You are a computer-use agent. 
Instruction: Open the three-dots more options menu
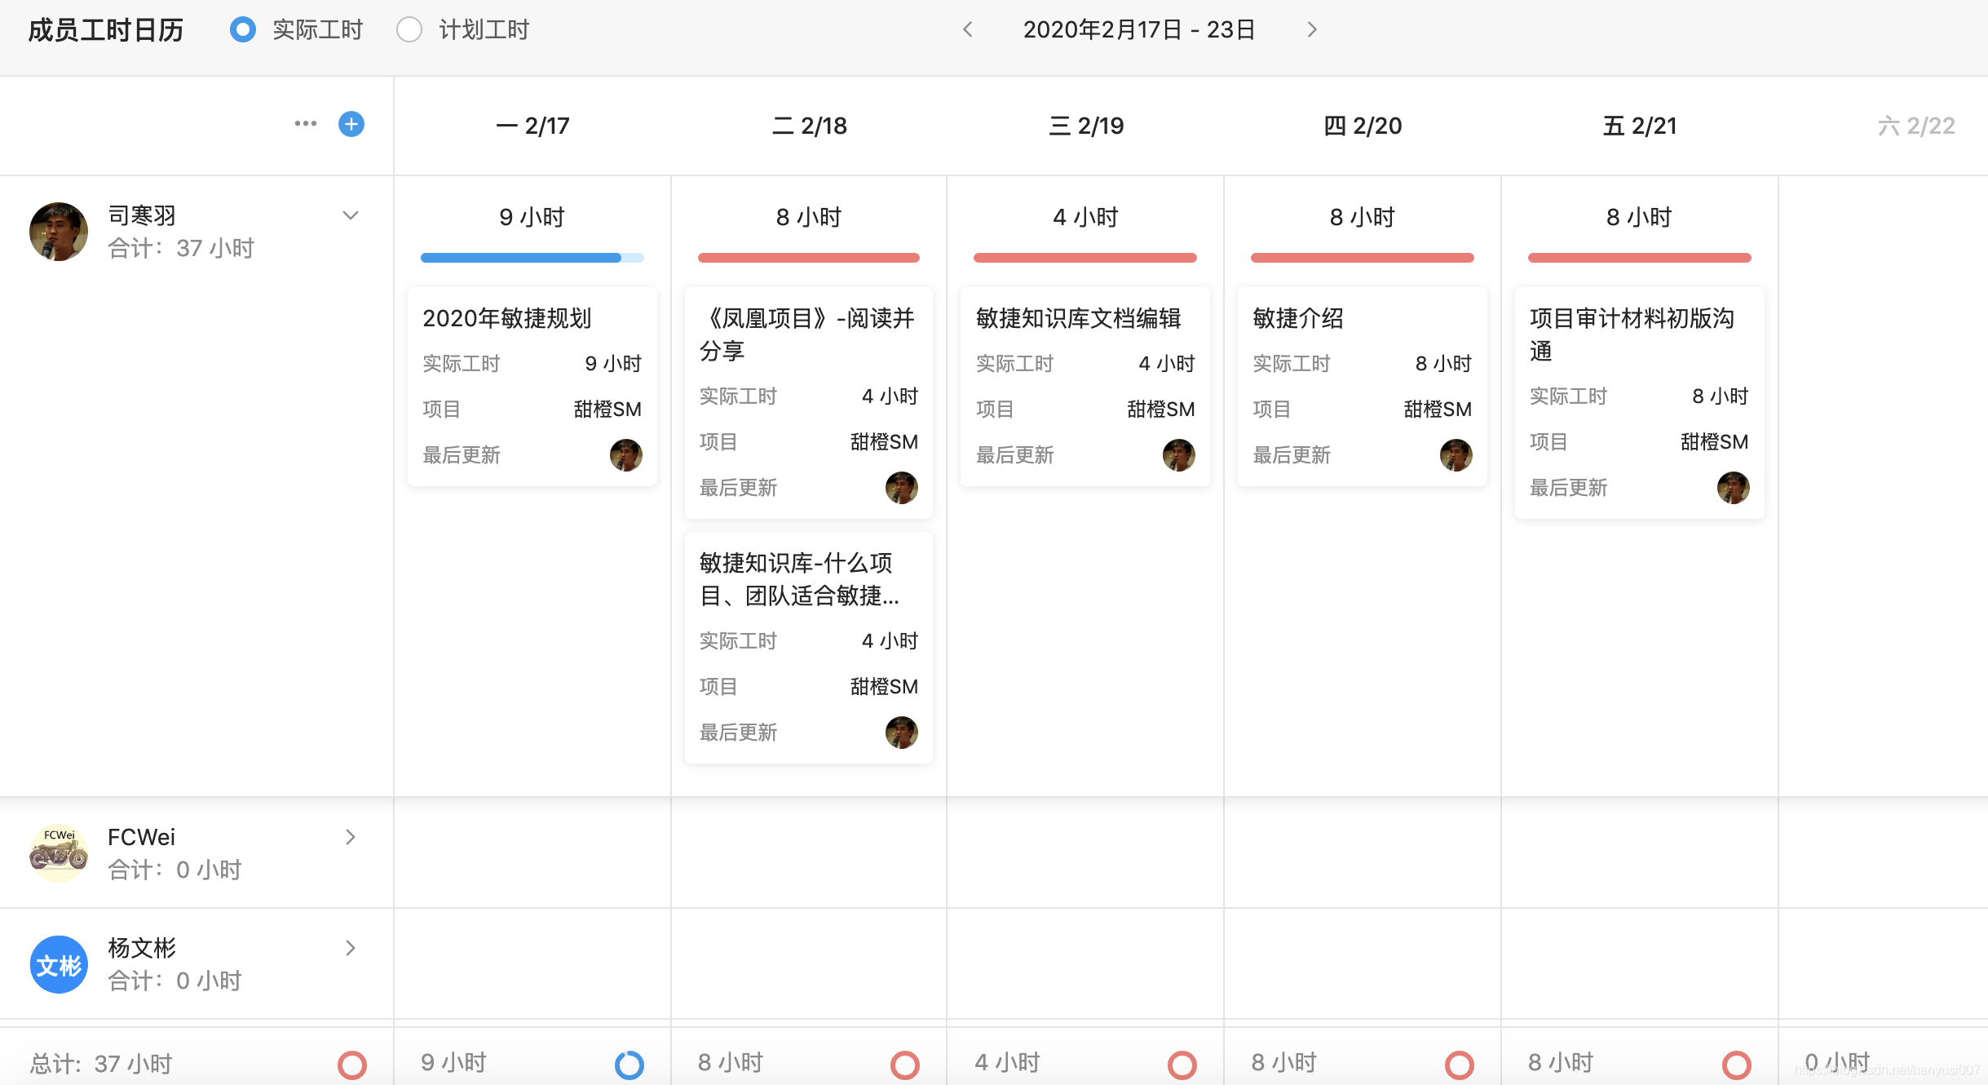pyautogui.click(x=306, y=124)
